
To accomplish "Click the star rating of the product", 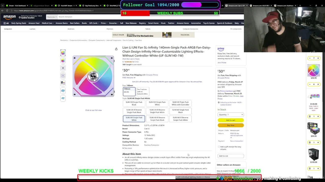I will tap(129, 62).
